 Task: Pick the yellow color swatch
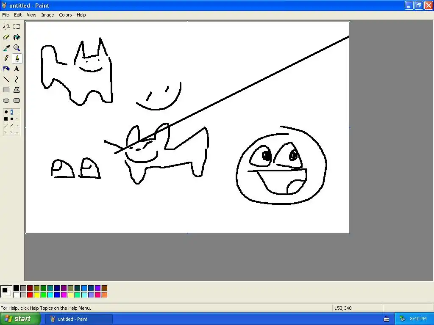pyautogui.click(x=37, y=295)
